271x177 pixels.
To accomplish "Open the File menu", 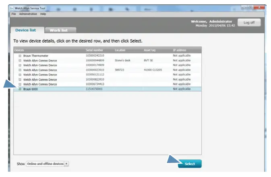I will [14, 14].
